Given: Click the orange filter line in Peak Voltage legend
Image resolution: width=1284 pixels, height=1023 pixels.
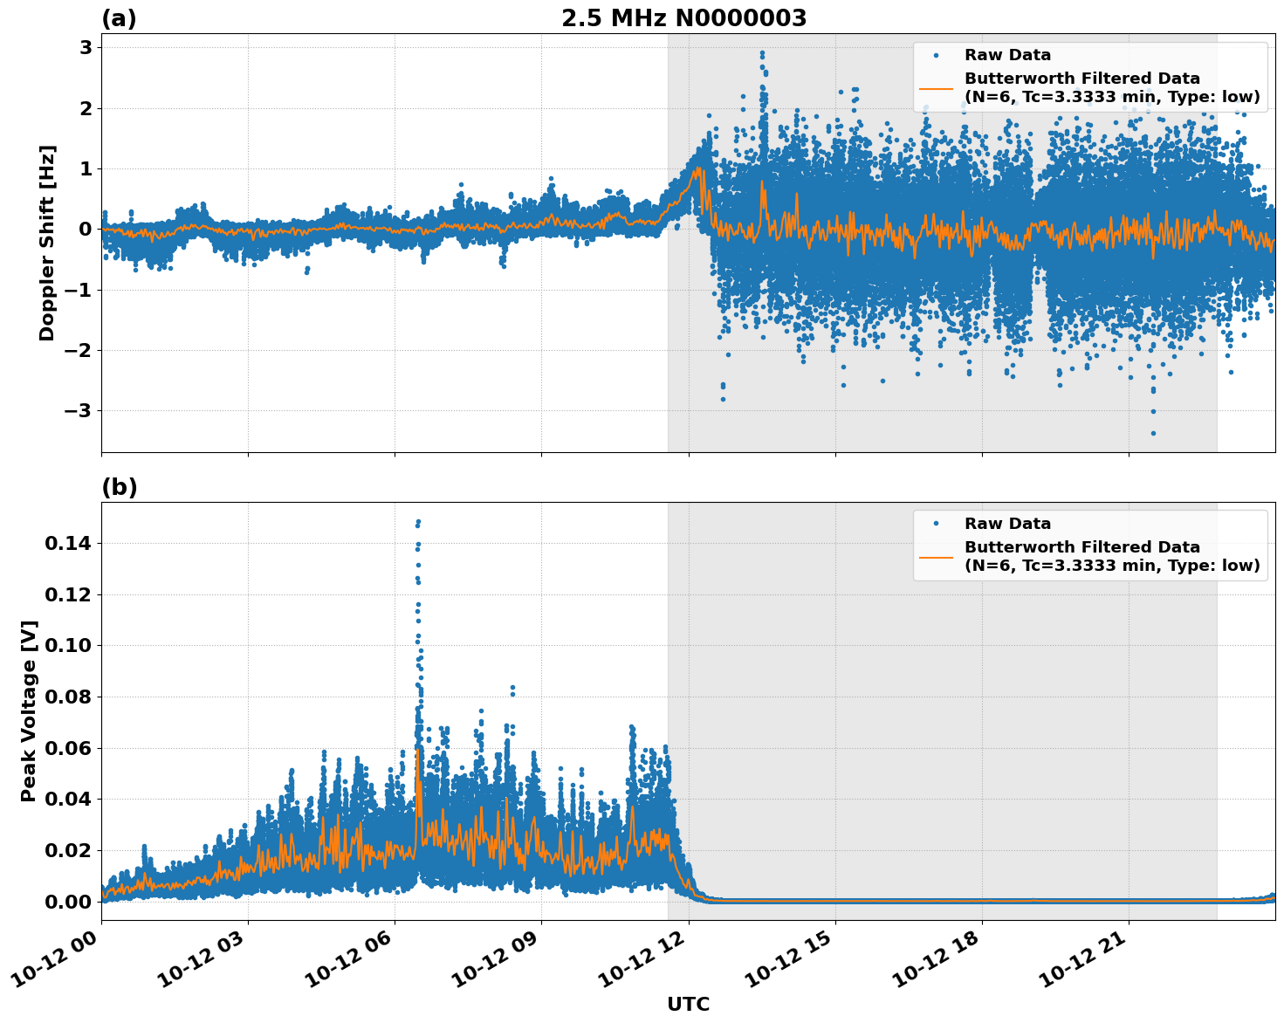Looking at the screenshot, I should click(x=936, y=557).
